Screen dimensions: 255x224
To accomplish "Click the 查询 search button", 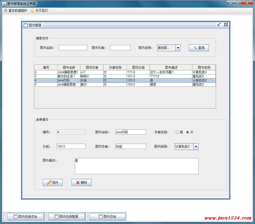I will coord(199,48).
